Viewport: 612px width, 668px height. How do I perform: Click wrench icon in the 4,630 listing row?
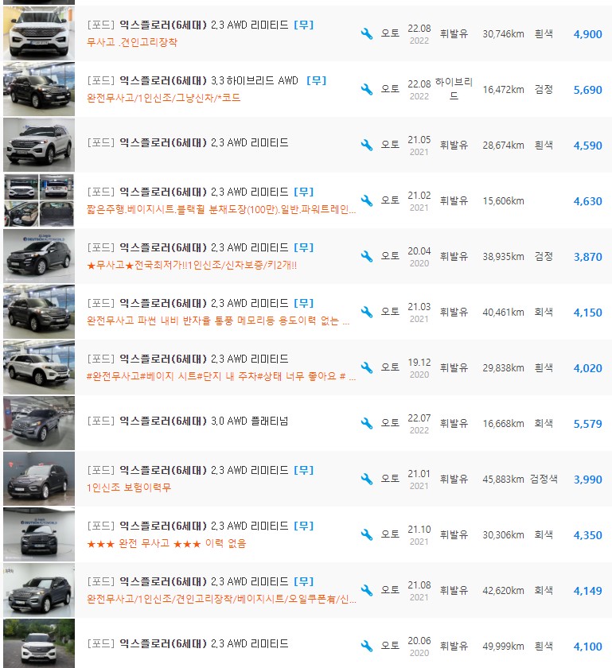[366, 200]
